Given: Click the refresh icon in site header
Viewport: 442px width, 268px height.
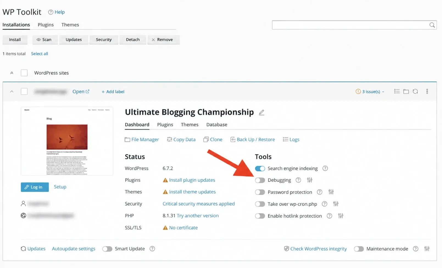Looking at the screenshot, I should 415,91.
